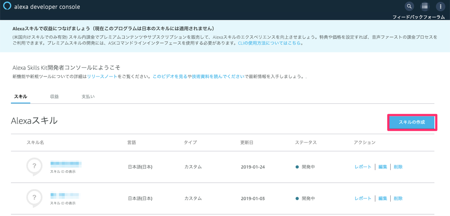This screenshot has height=216, width=450.
Task: Select the スキル tab
Action: point(21,96)
